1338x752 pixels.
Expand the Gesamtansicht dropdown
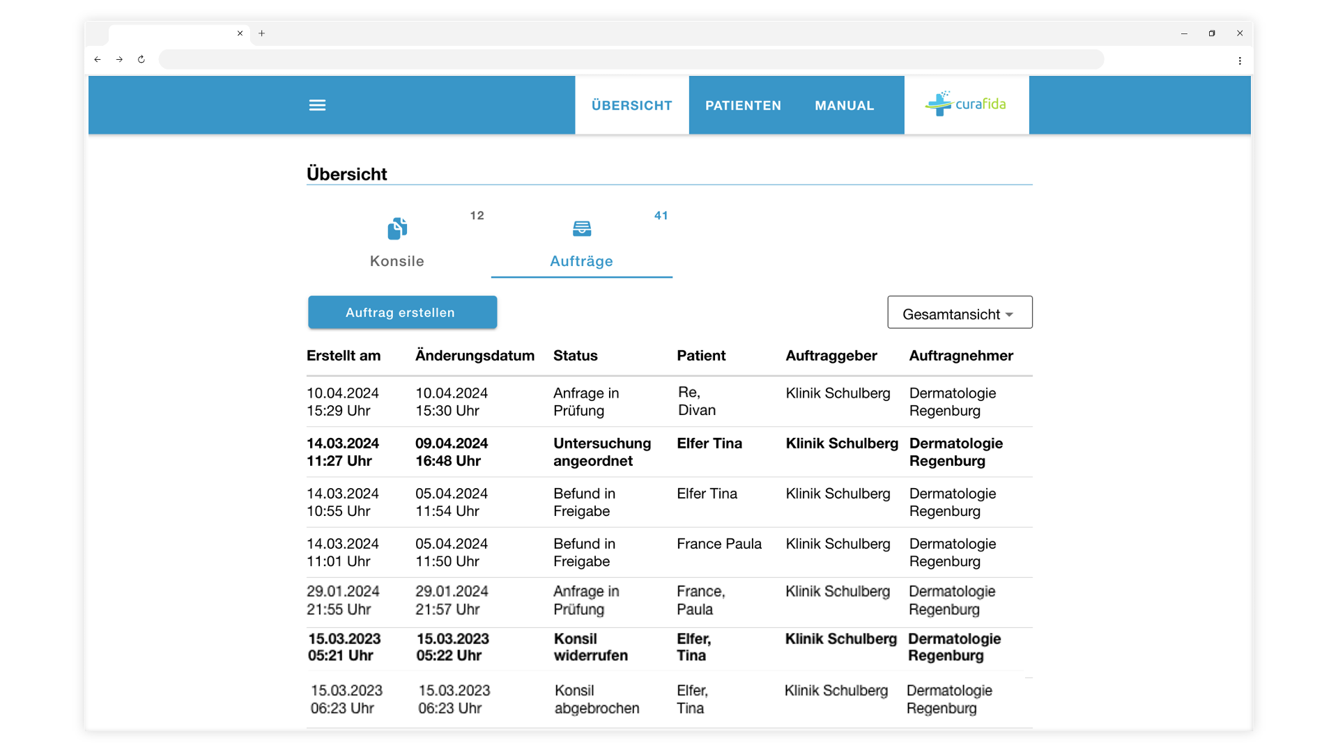[960, 313]
